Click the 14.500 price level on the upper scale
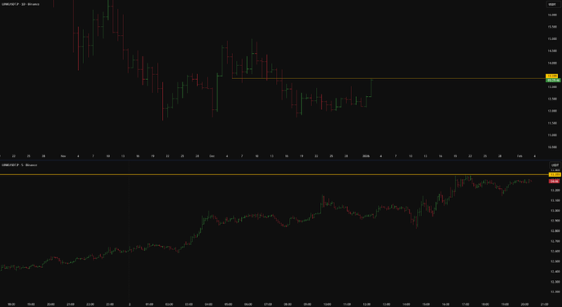 [551, 50]
